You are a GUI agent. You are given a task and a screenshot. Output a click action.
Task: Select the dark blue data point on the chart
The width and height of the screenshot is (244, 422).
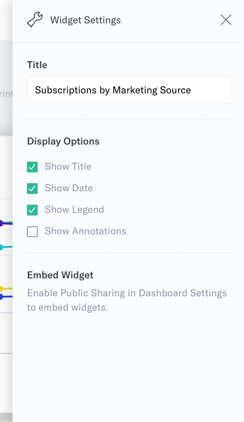[1, 297]
